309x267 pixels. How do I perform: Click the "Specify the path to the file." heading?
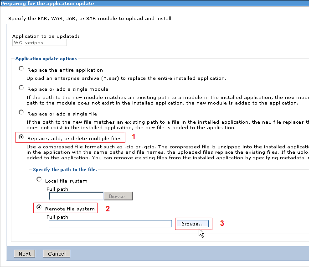tap(65, 170)
